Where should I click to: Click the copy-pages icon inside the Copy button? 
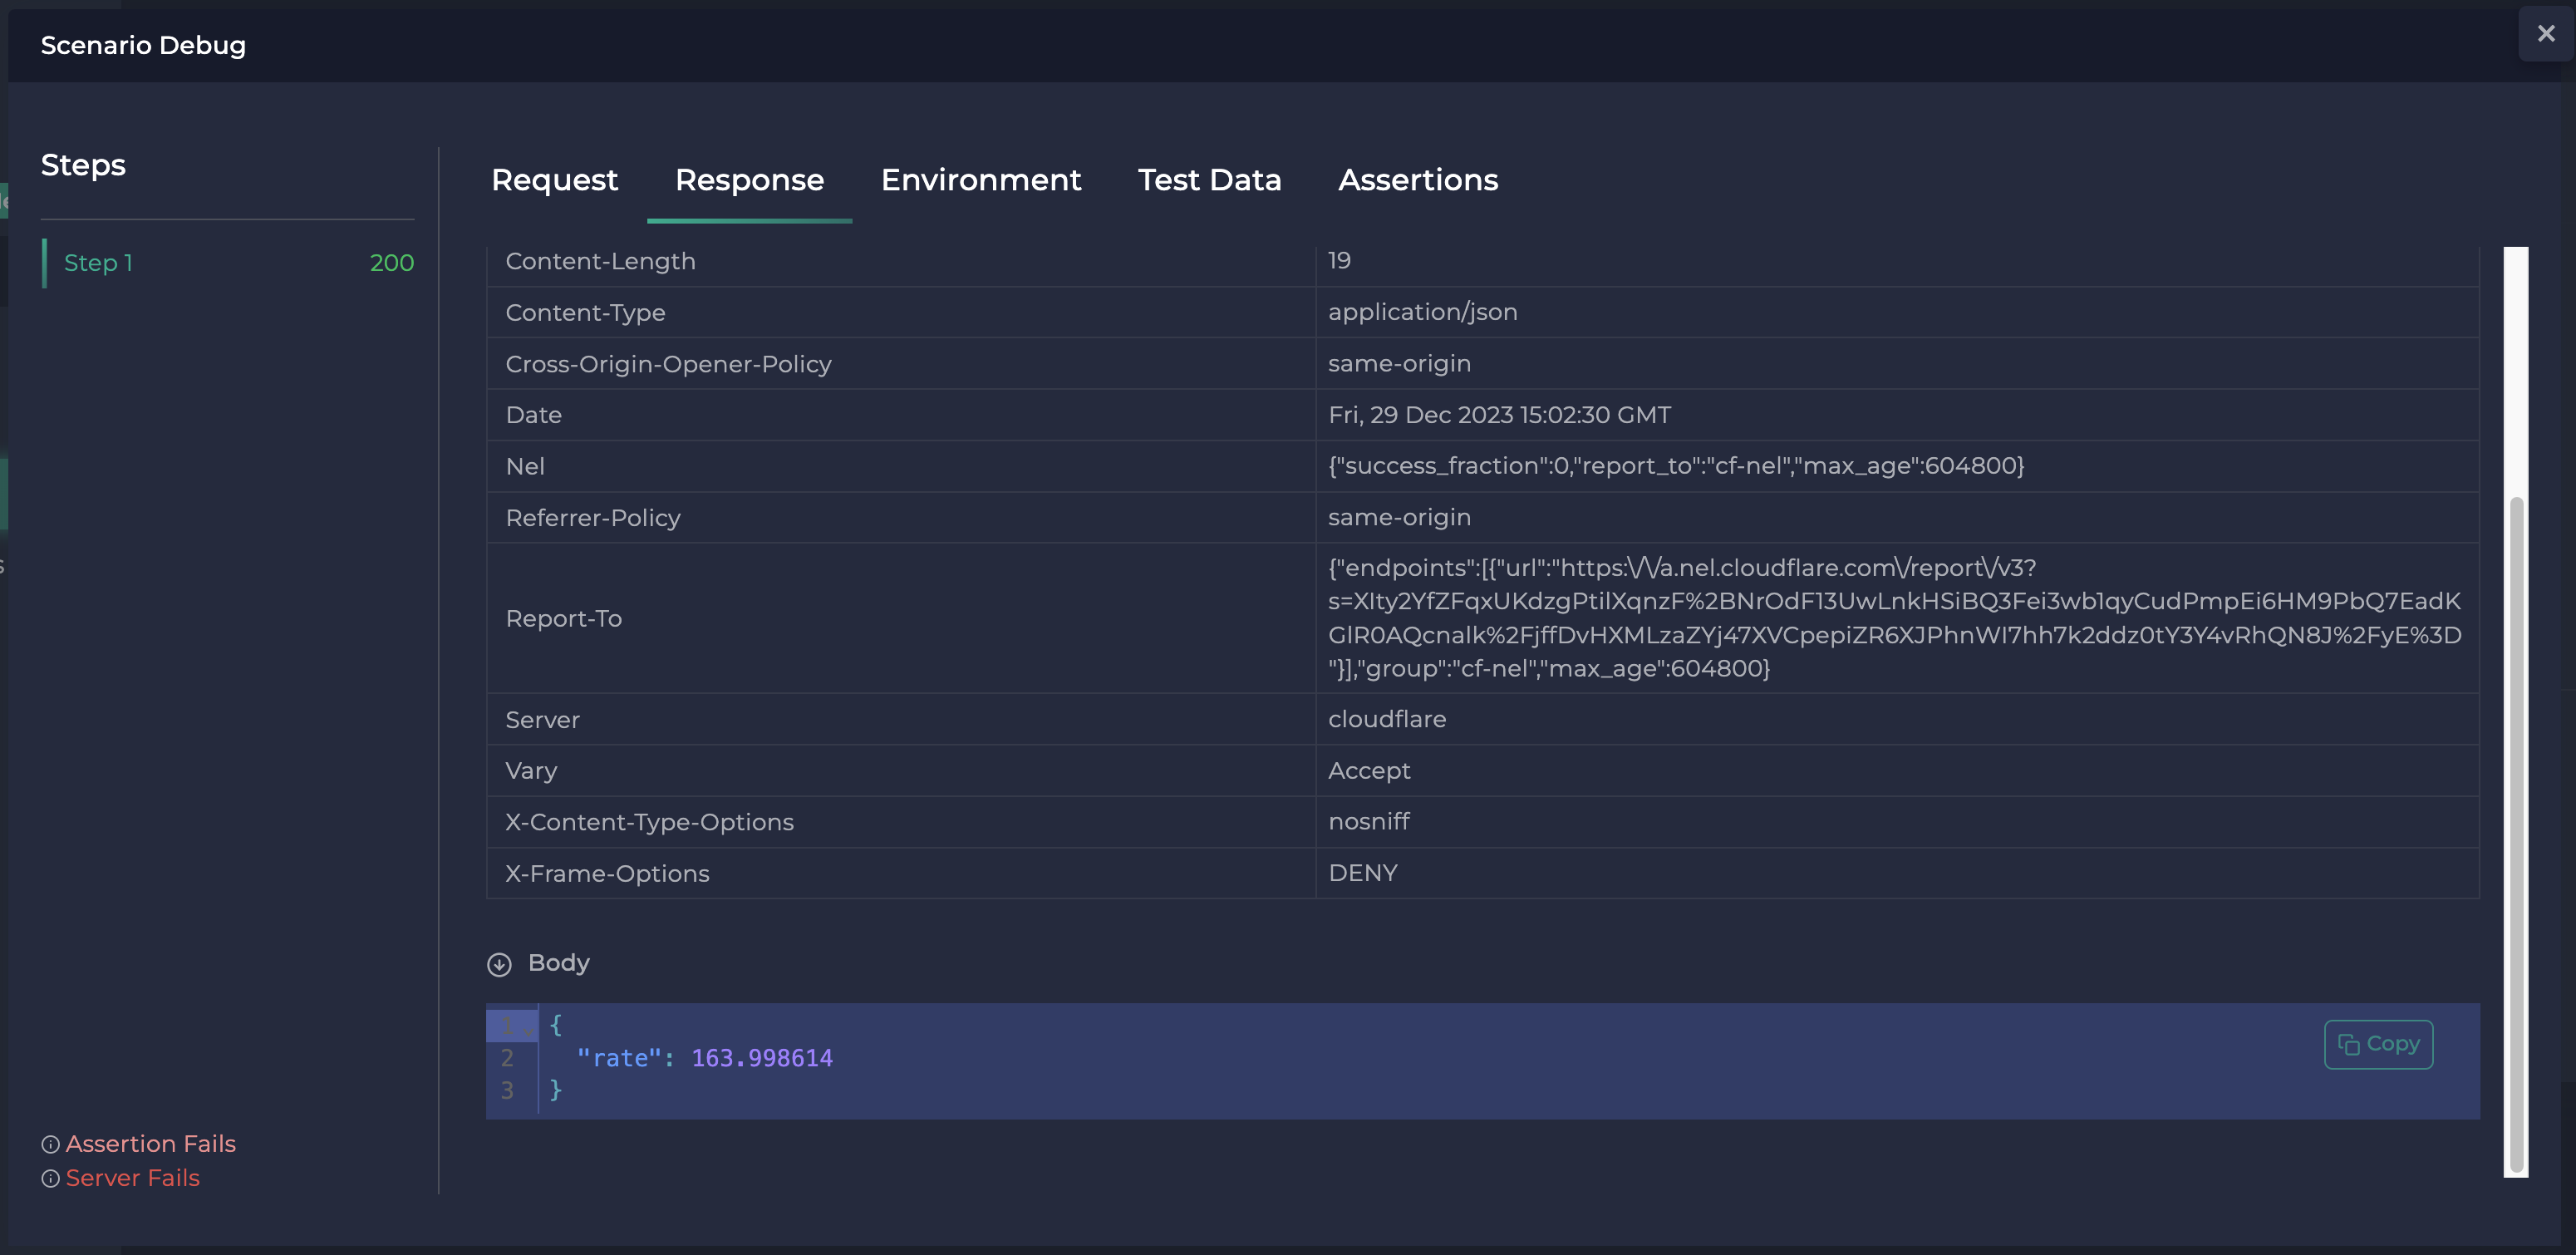(x=2351, y=1043)
